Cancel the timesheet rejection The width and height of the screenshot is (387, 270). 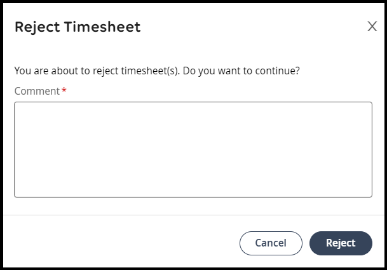(271, 243)
